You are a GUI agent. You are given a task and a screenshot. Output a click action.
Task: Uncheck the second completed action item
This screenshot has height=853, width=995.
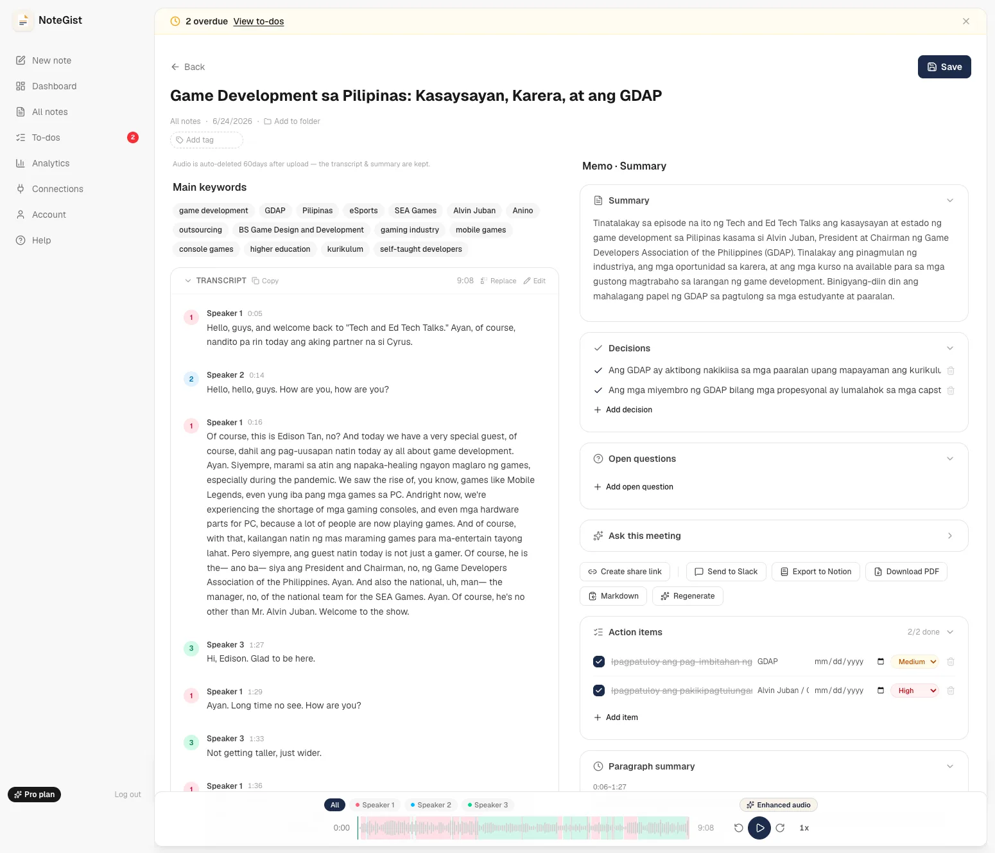pyautogui.click(x=599, y=690)
